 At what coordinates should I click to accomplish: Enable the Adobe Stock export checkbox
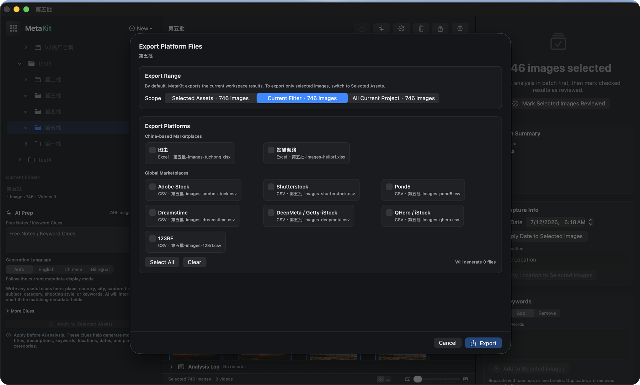tap(153, 187)
